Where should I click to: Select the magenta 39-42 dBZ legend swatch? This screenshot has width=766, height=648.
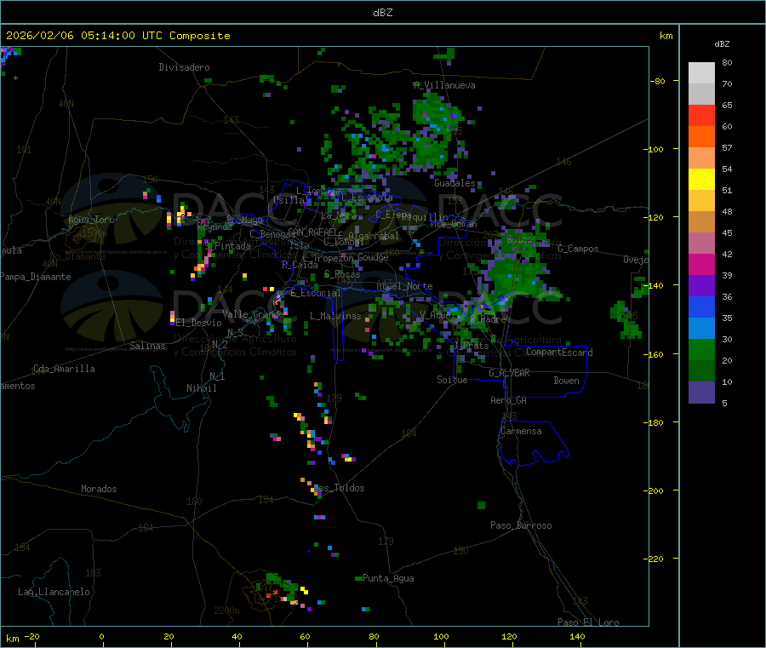(701, 264)
